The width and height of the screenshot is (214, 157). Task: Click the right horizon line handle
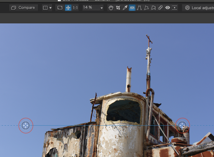coord(182,125)
